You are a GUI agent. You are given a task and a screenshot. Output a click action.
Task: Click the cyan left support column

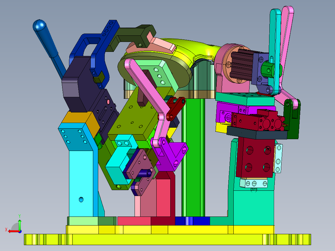pyautogui.click(x=81, y=177)
